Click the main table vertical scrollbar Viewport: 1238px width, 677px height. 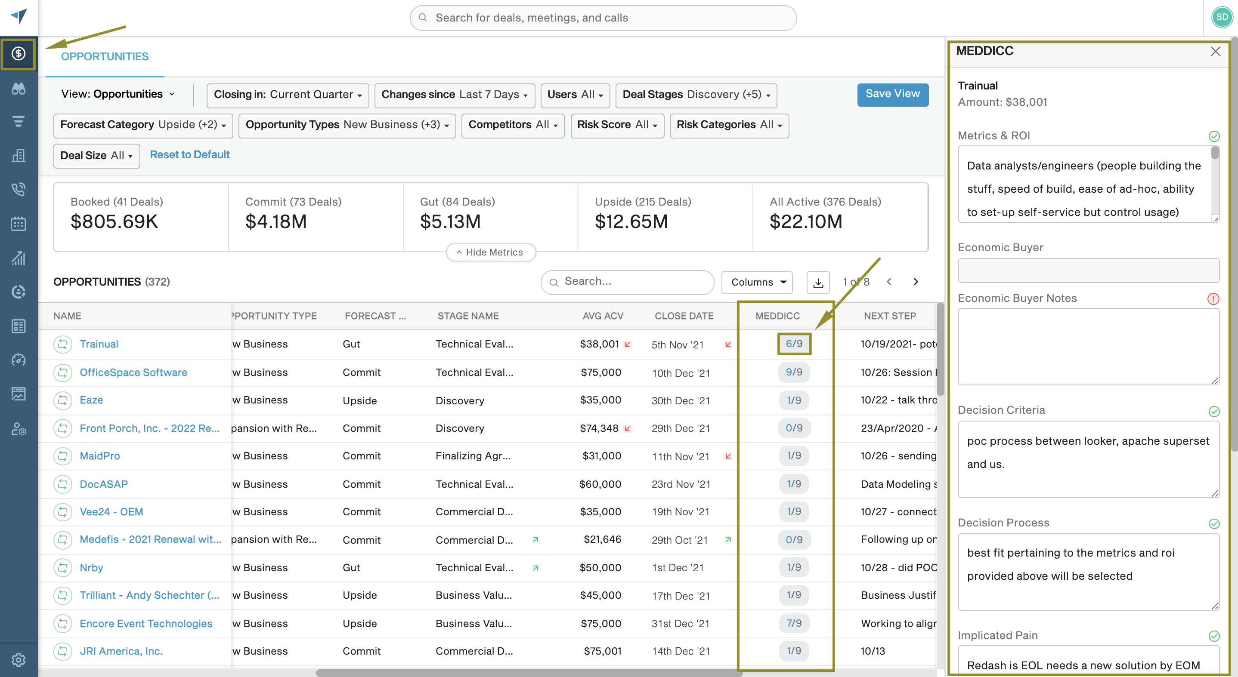coord(940,350)
